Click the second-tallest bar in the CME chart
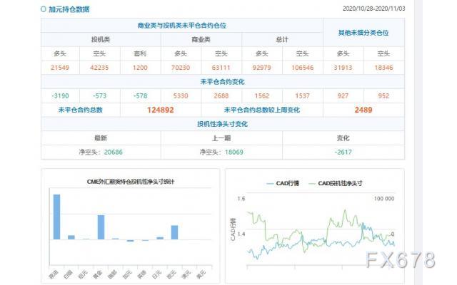Image resolution: width=457 pixels, height=285 pixels. (101, 227)
